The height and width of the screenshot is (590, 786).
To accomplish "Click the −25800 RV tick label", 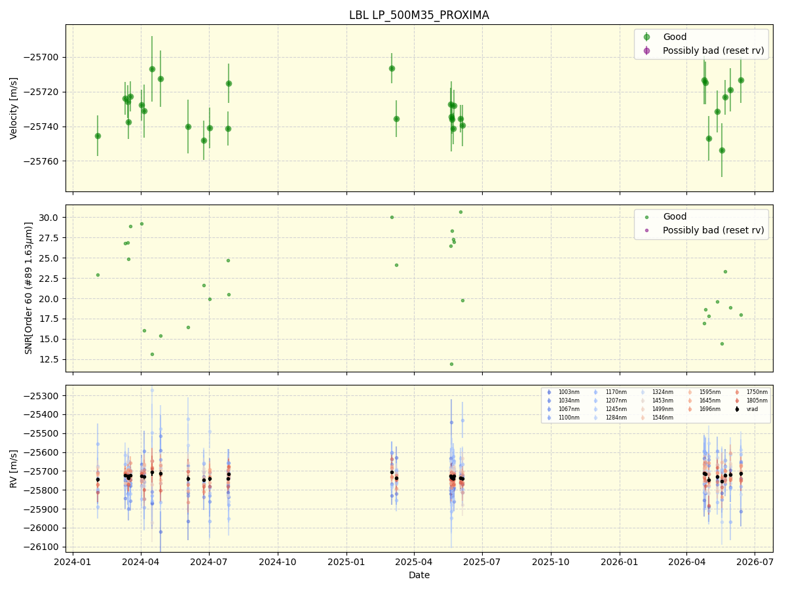I will coord(42,490).
